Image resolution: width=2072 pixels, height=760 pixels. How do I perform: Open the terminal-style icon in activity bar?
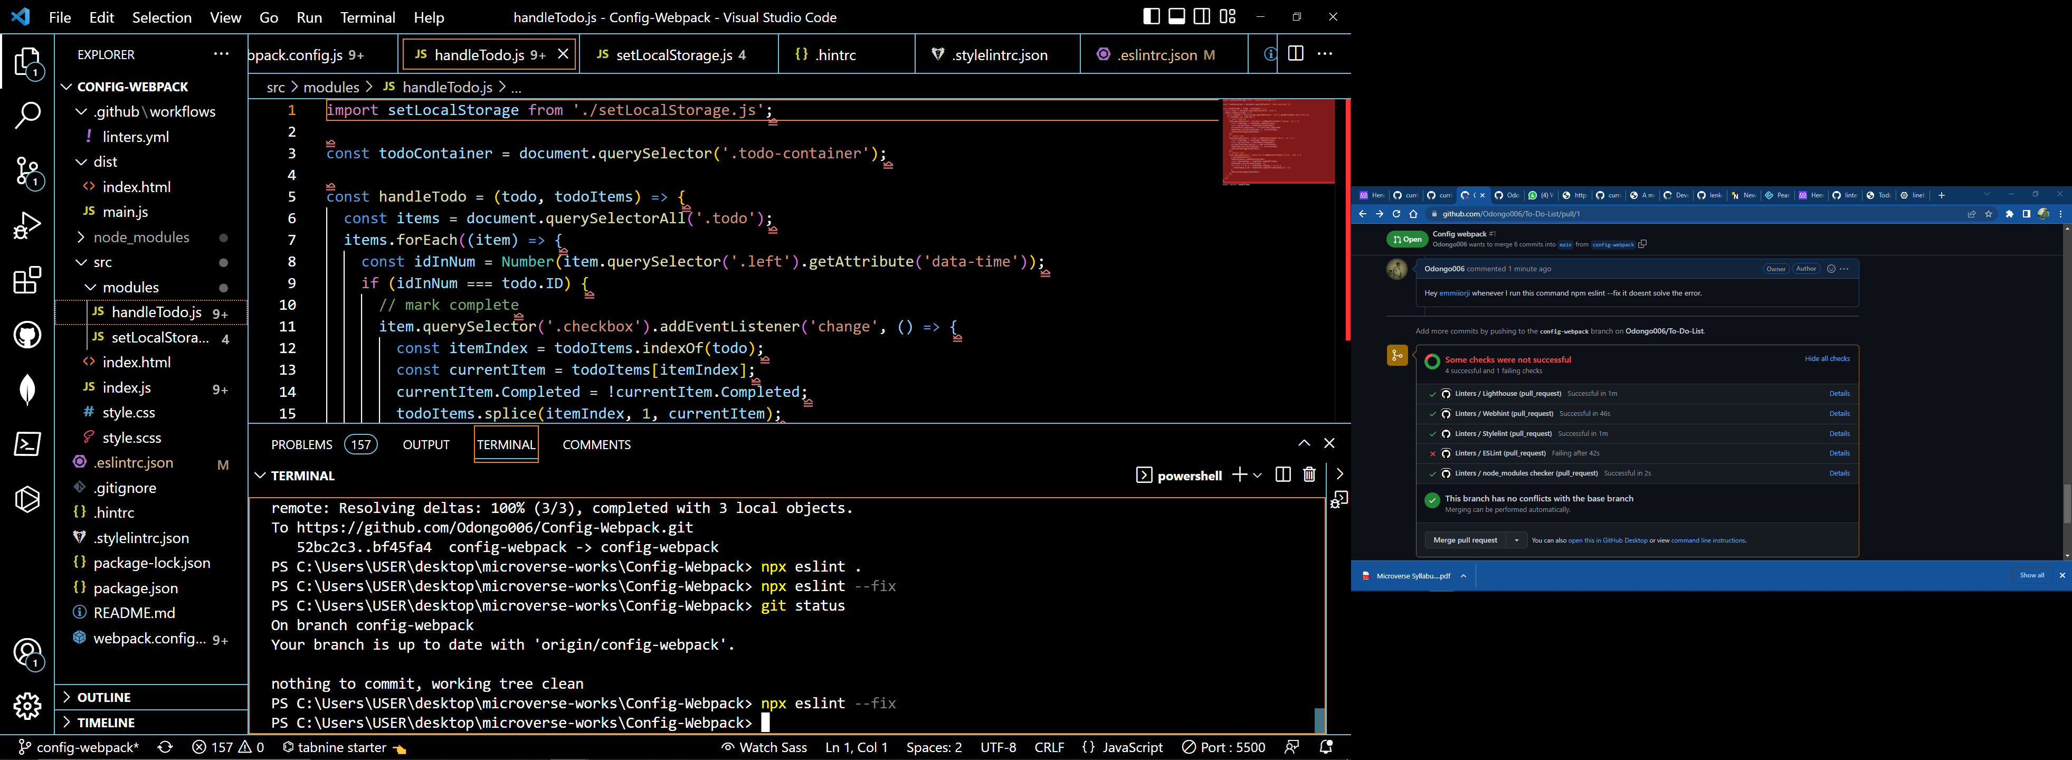[x=28, y=444]
